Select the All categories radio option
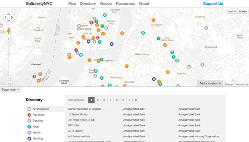Viewport: 249px width, 142px height. [29, 109]
